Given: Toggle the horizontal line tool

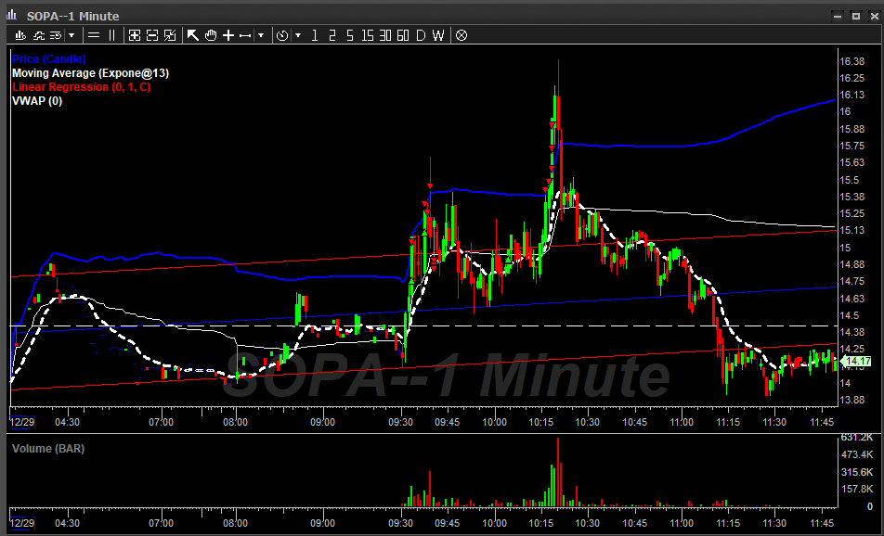Looking at the screenshot, I should click(x=93, y=35).
